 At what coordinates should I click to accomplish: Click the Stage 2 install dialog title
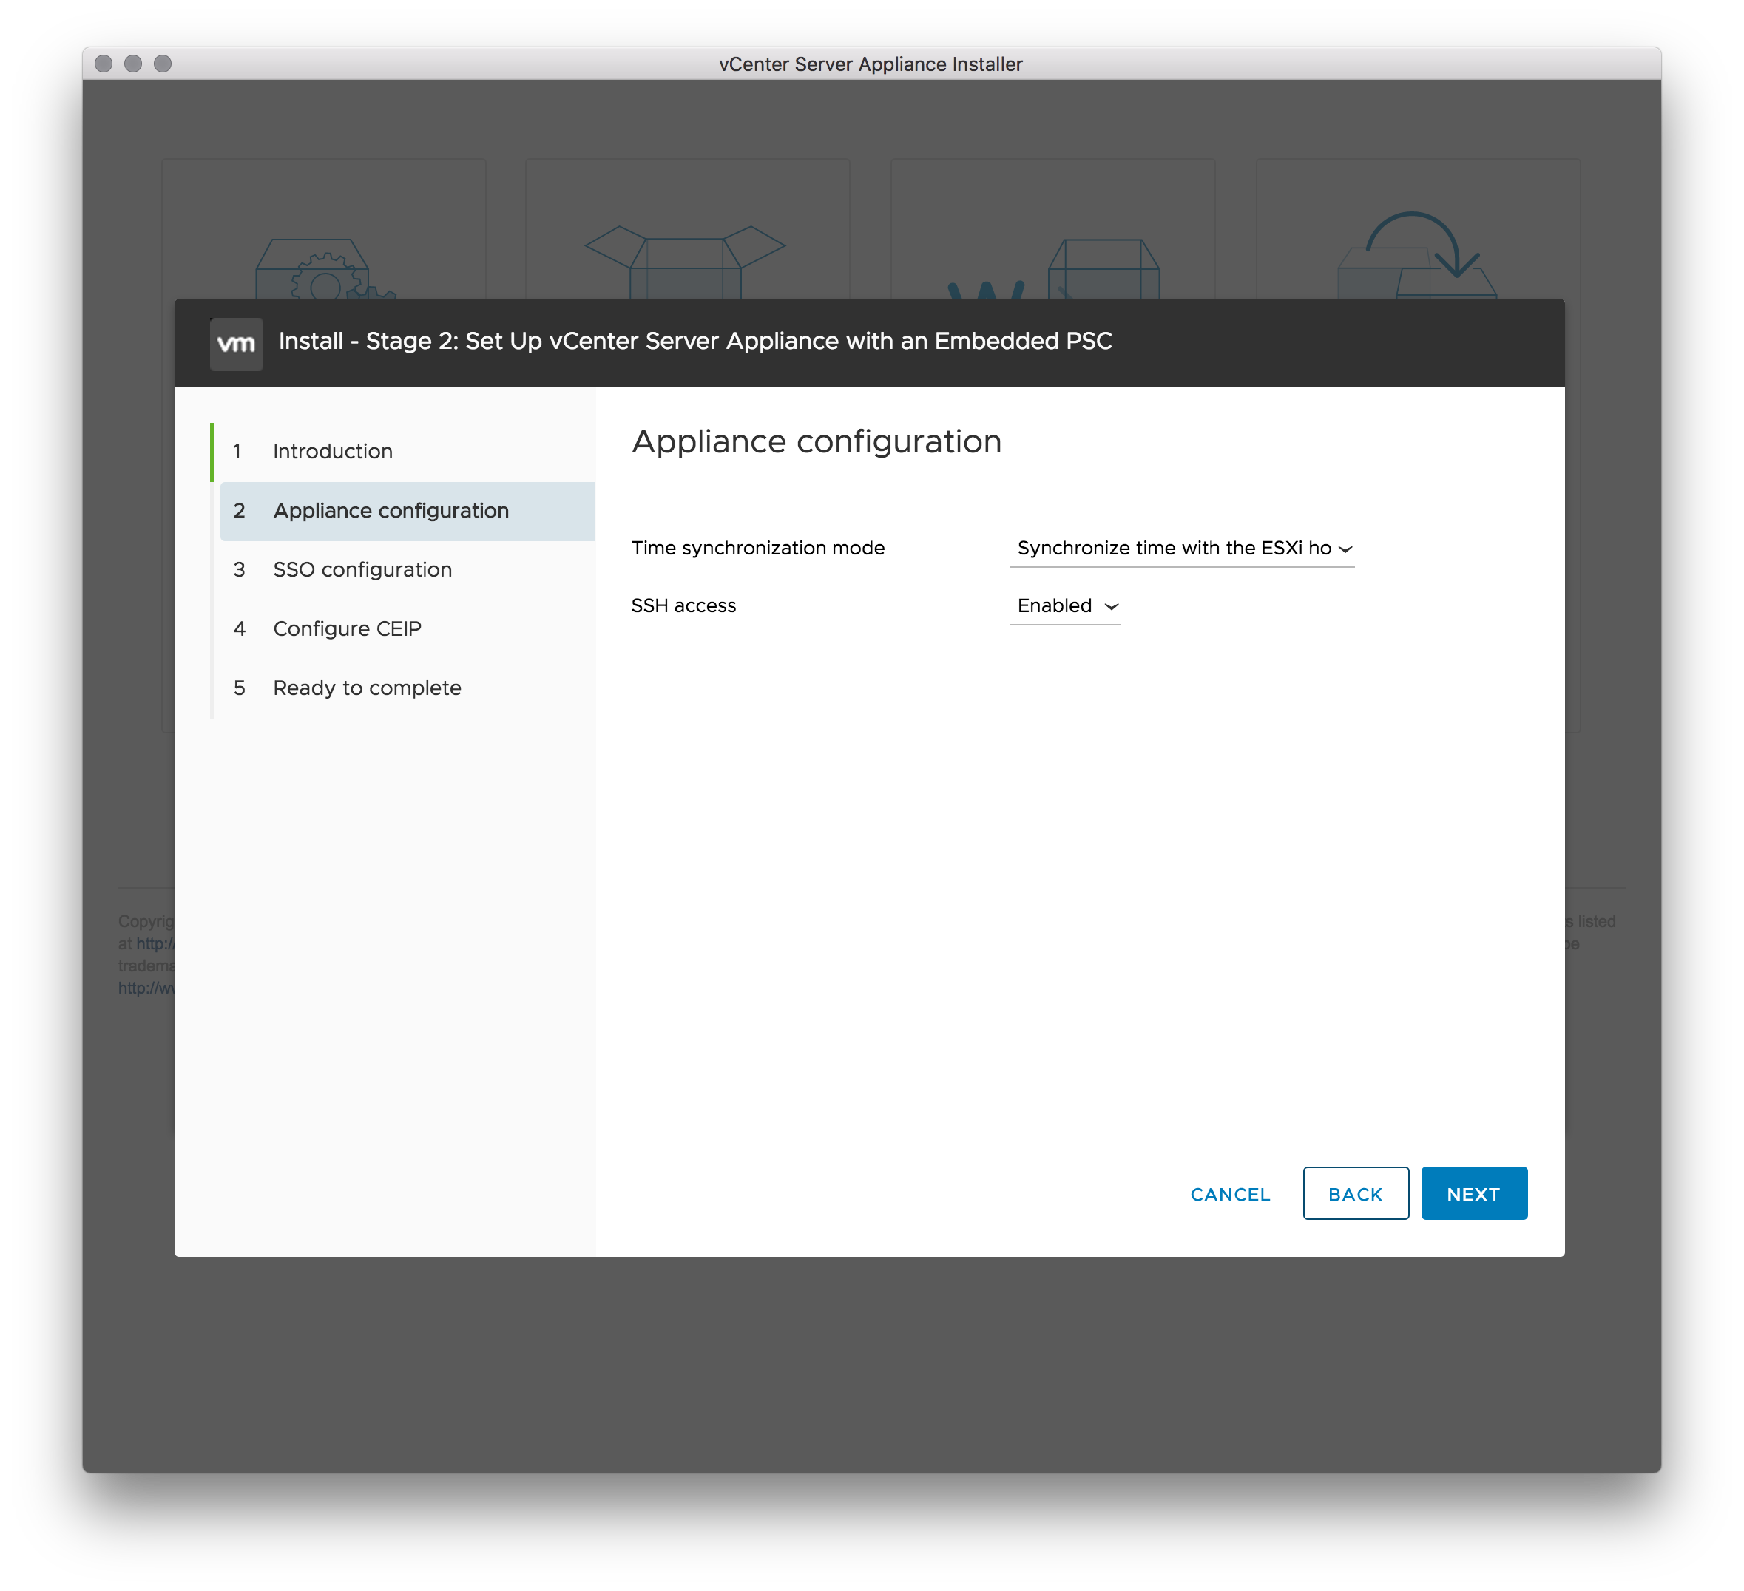[x=695, y=341]
